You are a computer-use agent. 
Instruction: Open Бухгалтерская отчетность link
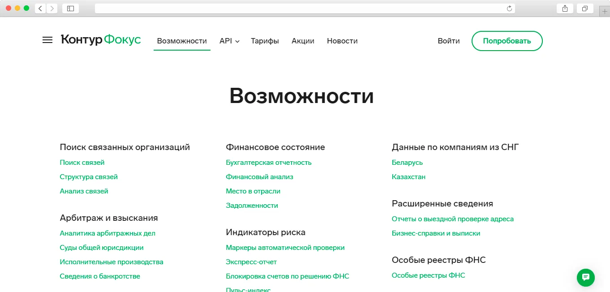tap(269, 163)
